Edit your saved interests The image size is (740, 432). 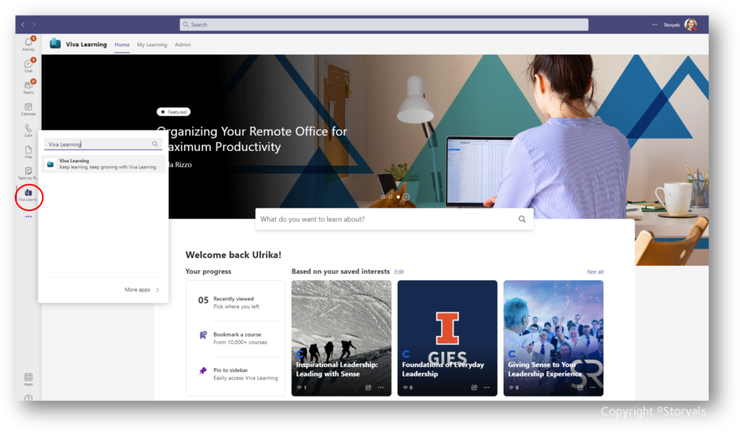tap(399, 272)
